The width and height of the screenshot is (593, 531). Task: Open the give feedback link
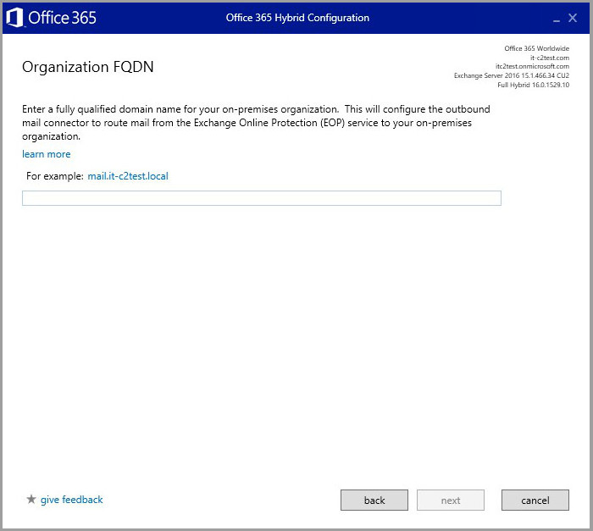pos(71,500)
